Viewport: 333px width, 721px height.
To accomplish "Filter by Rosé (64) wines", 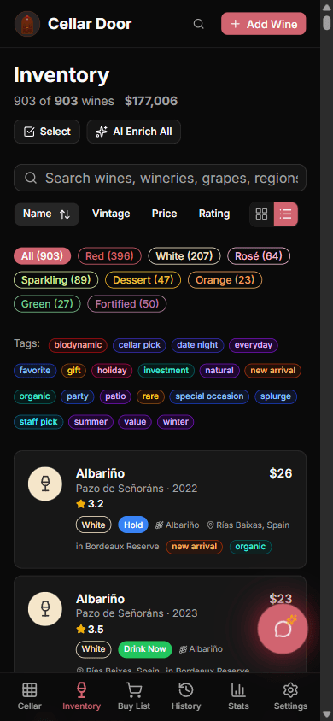I will tap(259, 255).
